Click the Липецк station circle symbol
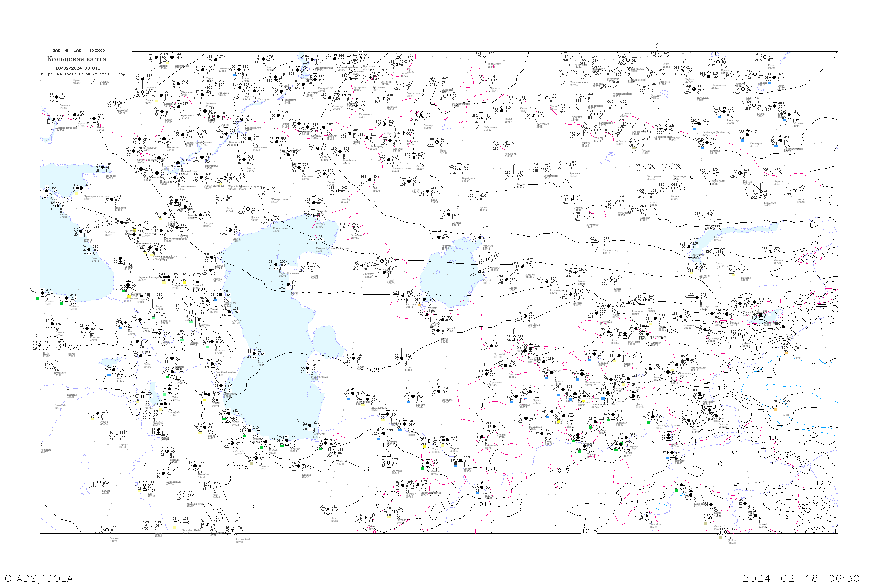The height and width of the screenshot is (585, 878). (x=156, y=57)
